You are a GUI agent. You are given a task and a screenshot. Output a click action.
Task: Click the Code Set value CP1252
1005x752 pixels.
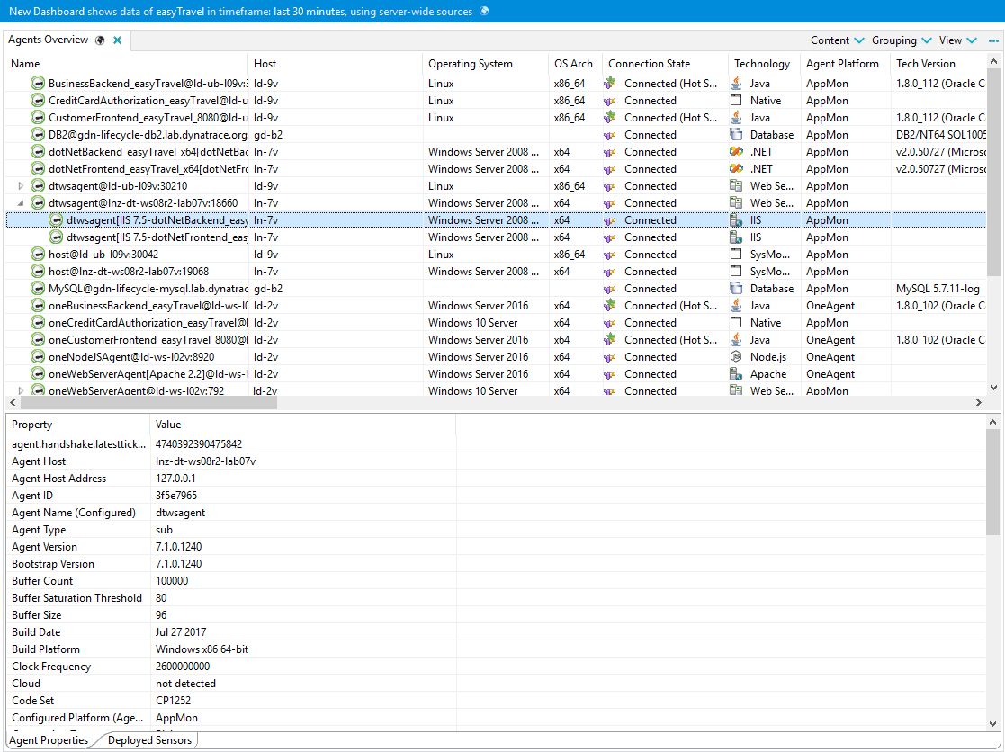click(173, 701)
